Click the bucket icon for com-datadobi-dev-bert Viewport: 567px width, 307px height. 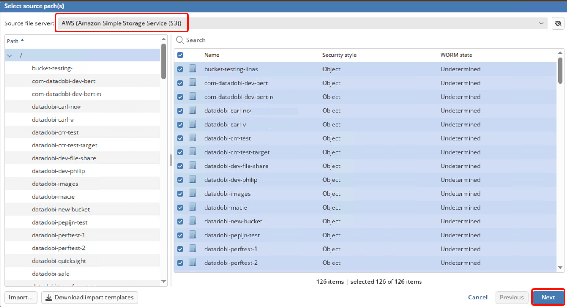[x=193, y=83]
